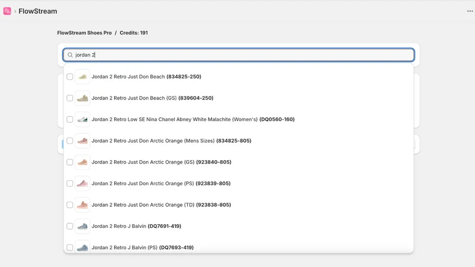Click the FlowStream app title in header
Viewport: 475px width, 267px height.
[38, 11]
